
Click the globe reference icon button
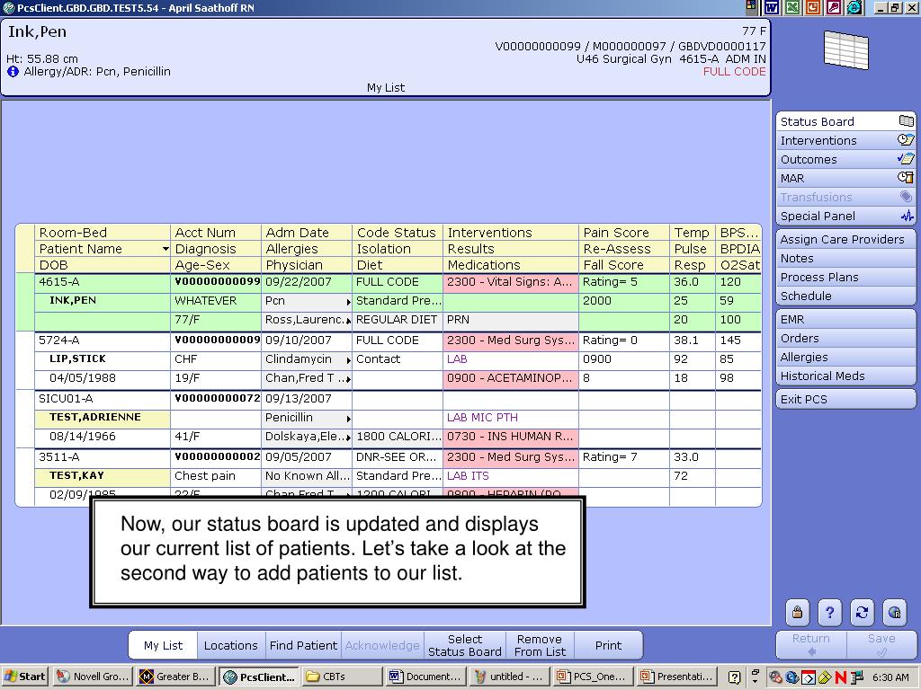(894, 612)
